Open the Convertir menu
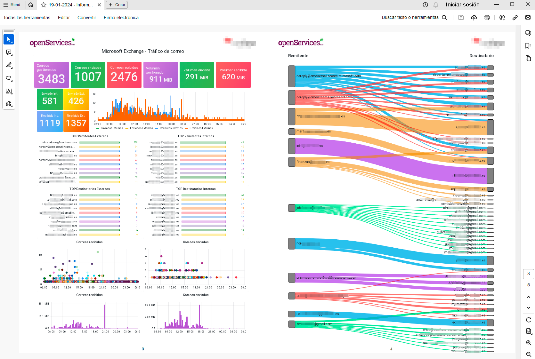Viewport: 535px width, 359px height. [x=86, y=18]
